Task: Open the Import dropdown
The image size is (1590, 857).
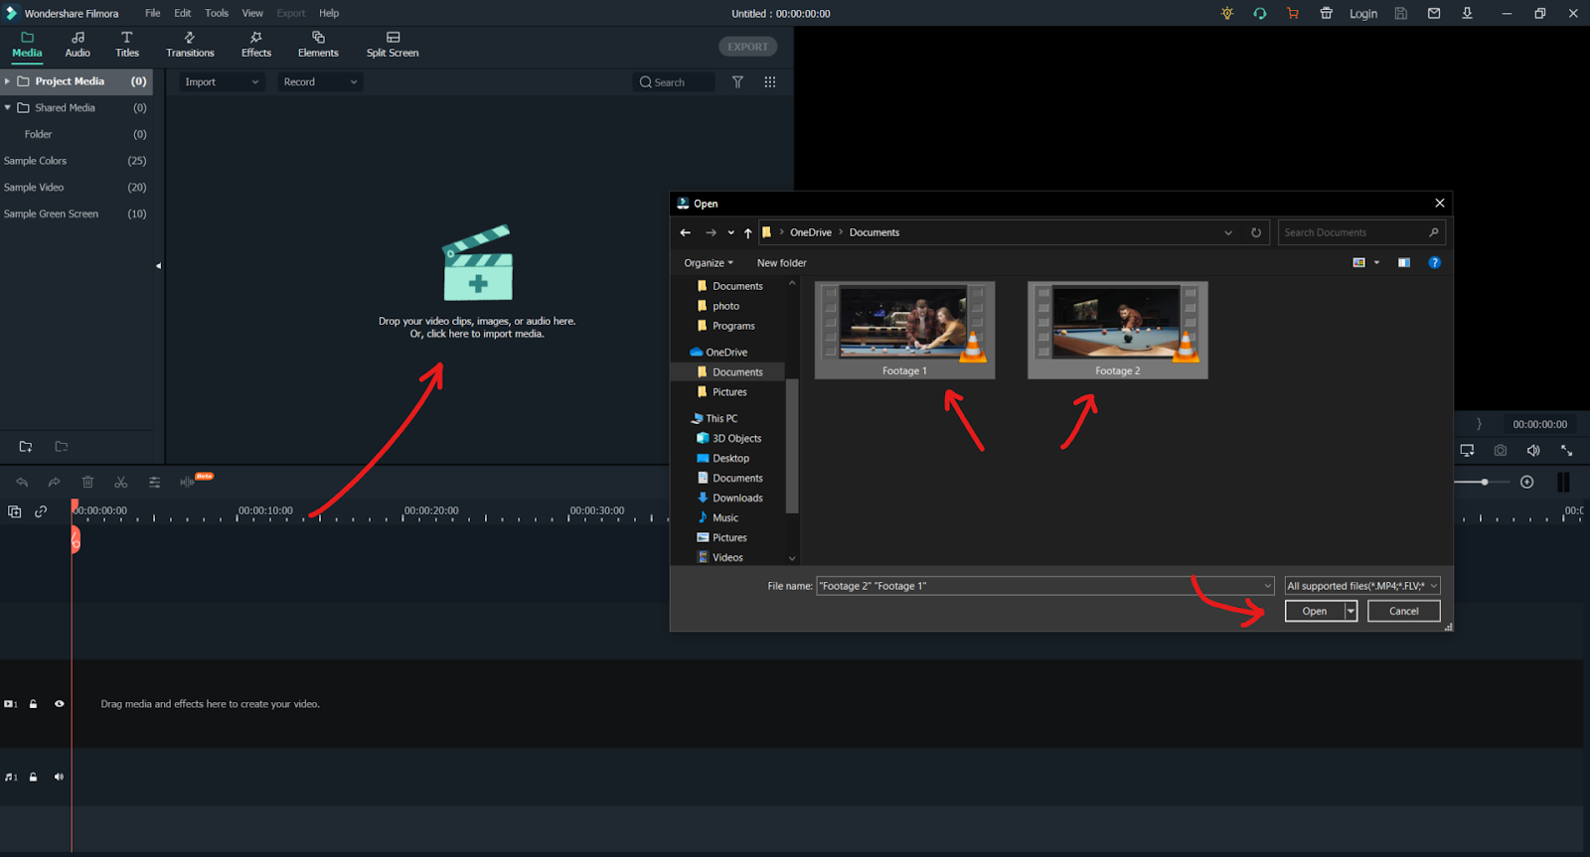Action: click(222, 82)
